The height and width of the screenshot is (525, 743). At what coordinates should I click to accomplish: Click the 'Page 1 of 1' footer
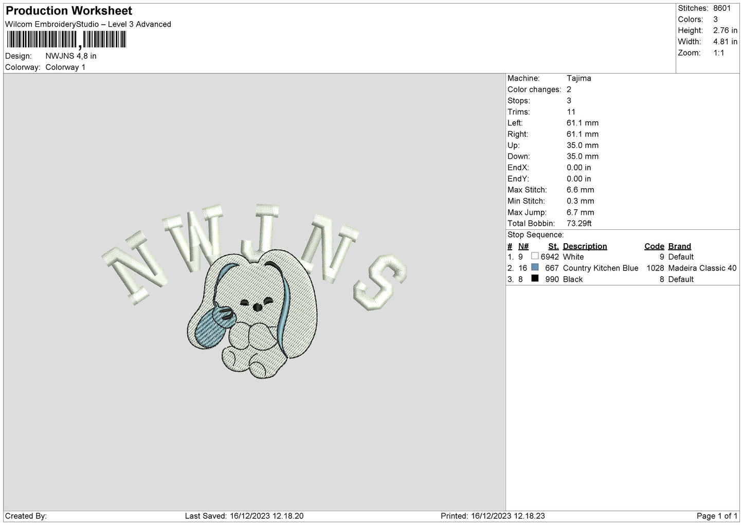click(717, 516)
